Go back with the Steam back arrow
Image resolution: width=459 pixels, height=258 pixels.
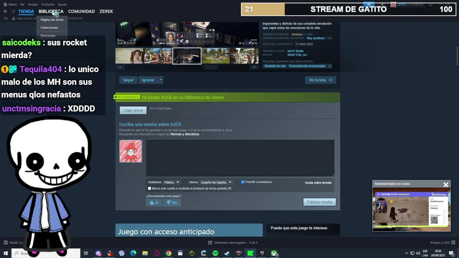(x=5, y=11)
